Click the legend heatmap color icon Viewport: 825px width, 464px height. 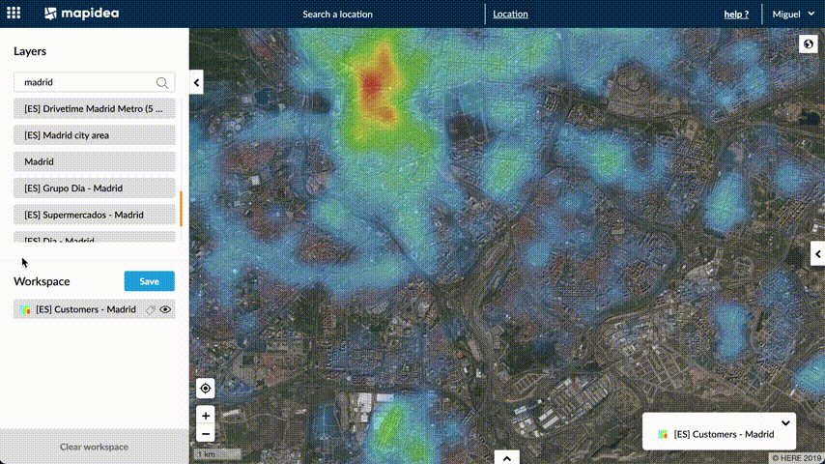click(663, 434)
